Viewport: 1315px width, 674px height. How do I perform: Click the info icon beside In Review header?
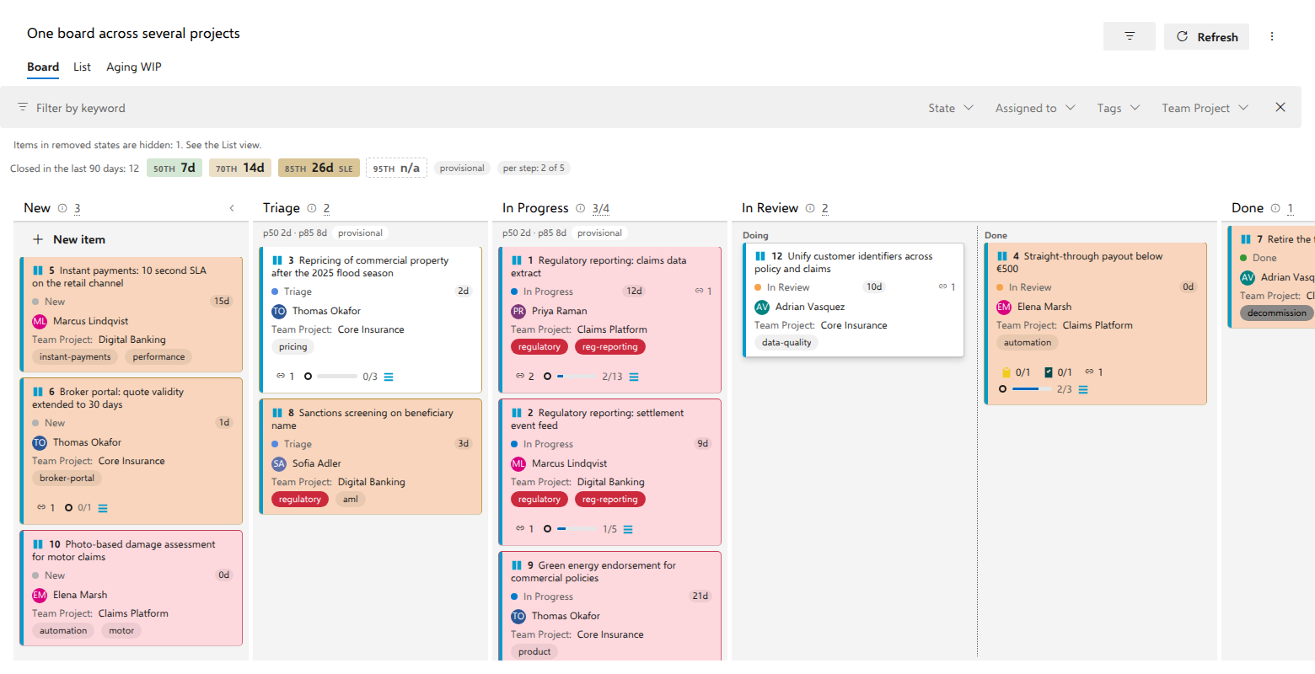[x=810, y=208]
